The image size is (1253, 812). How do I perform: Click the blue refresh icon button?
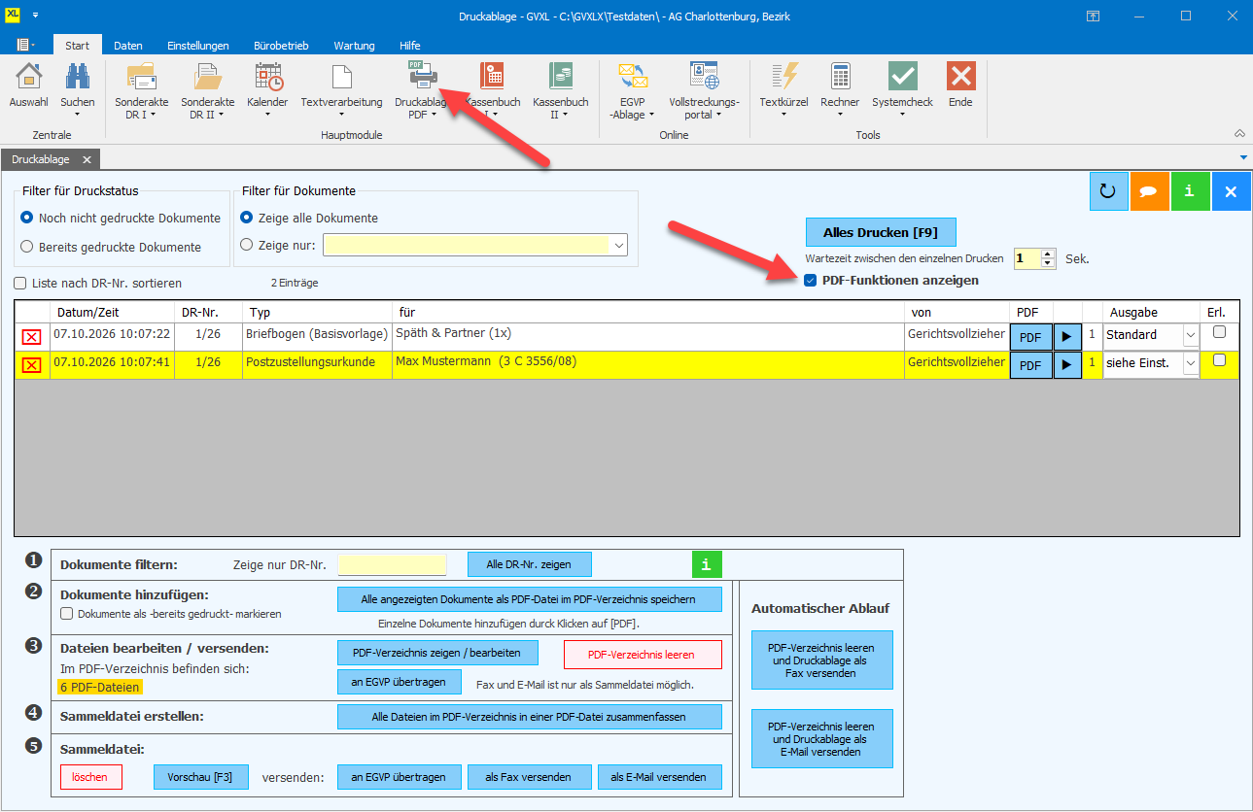1108,191
